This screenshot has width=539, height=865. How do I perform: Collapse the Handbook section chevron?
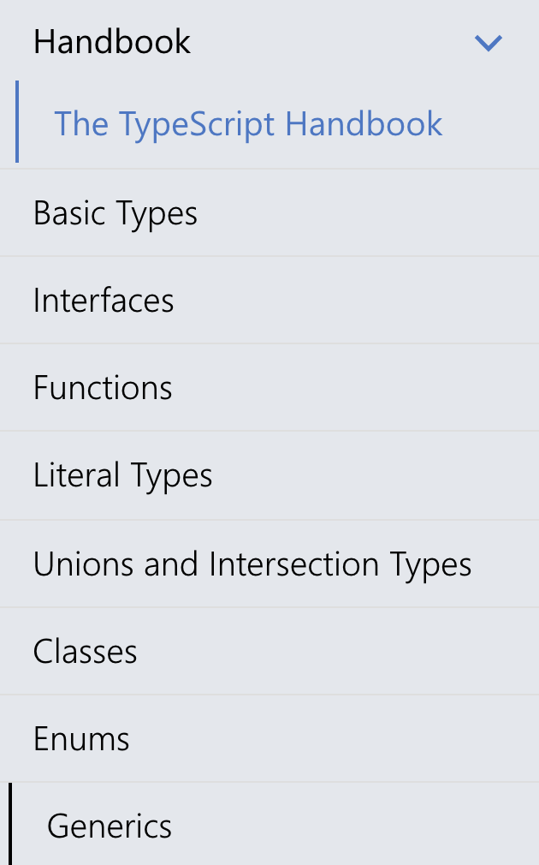(x=488, y=43)
